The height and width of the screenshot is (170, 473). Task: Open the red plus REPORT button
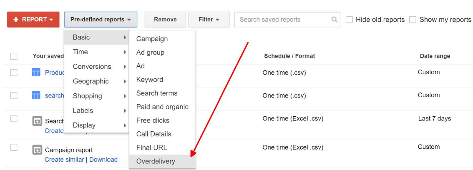33,20
